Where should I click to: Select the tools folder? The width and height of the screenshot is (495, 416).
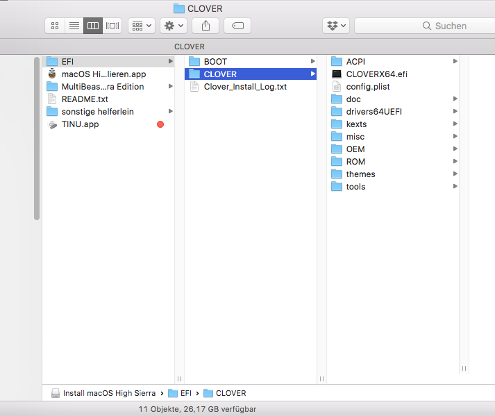pos(393,187)
